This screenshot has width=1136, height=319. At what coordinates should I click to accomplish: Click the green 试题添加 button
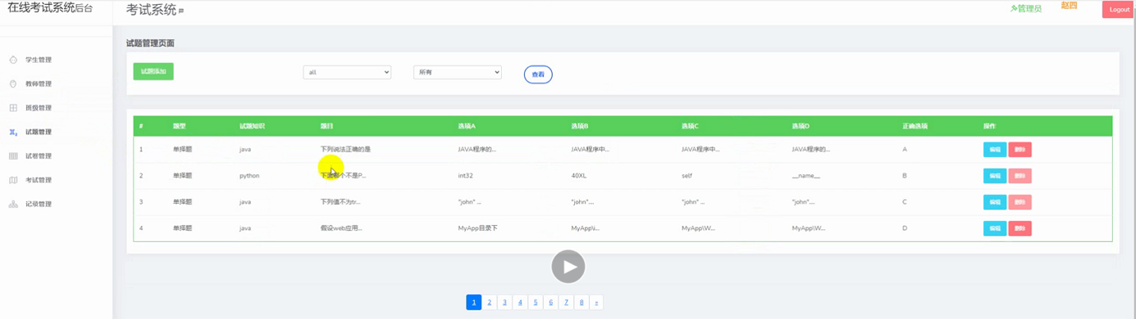[153, 71]
